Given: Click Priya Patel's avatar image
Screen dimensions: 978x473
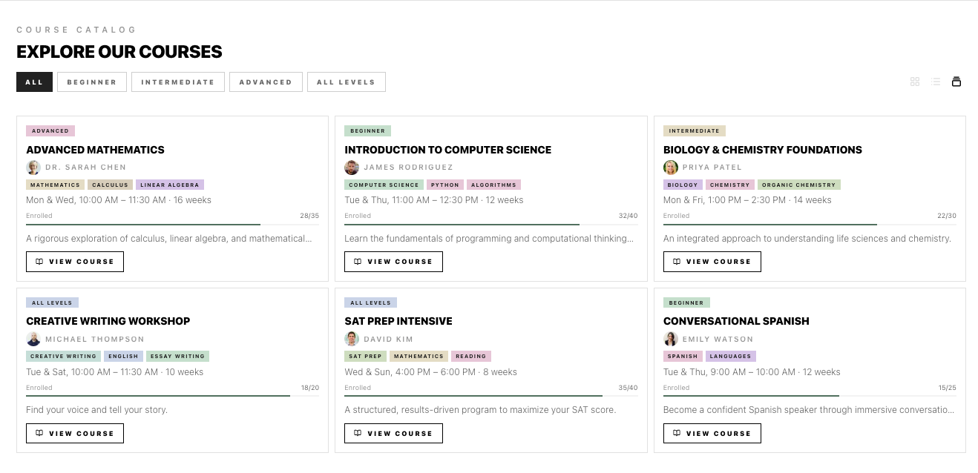Looking at the screenshot, I should (x=671, y=168).
